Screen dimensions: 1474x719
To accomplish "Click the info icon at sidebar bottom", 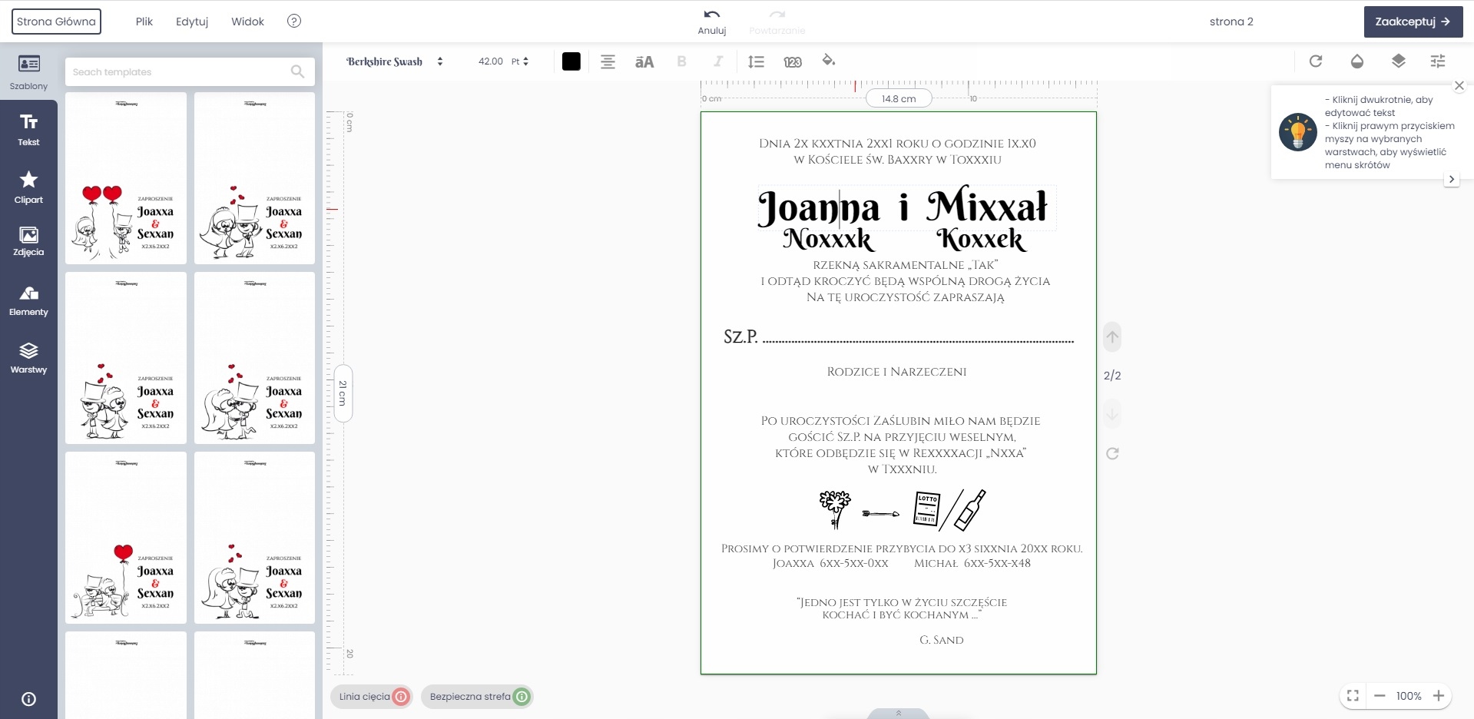I will pyautogui.click(x=28, y=699).
